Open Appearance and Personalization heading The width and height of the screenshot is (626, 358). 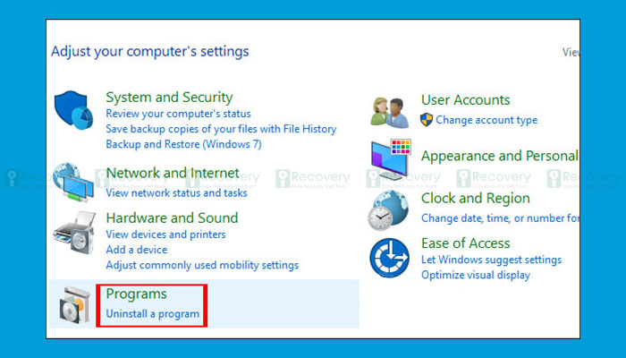499,156
